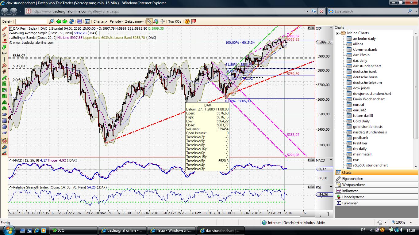Refresh the chart with the blue arrows icon
Screen dimensions: 419x235
click(71, 21)
